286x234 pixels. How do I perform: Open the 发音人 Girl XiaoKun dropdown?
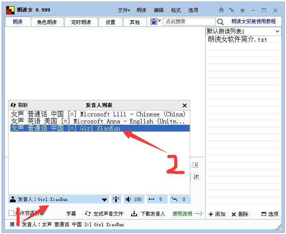click(x=104, y=200)
